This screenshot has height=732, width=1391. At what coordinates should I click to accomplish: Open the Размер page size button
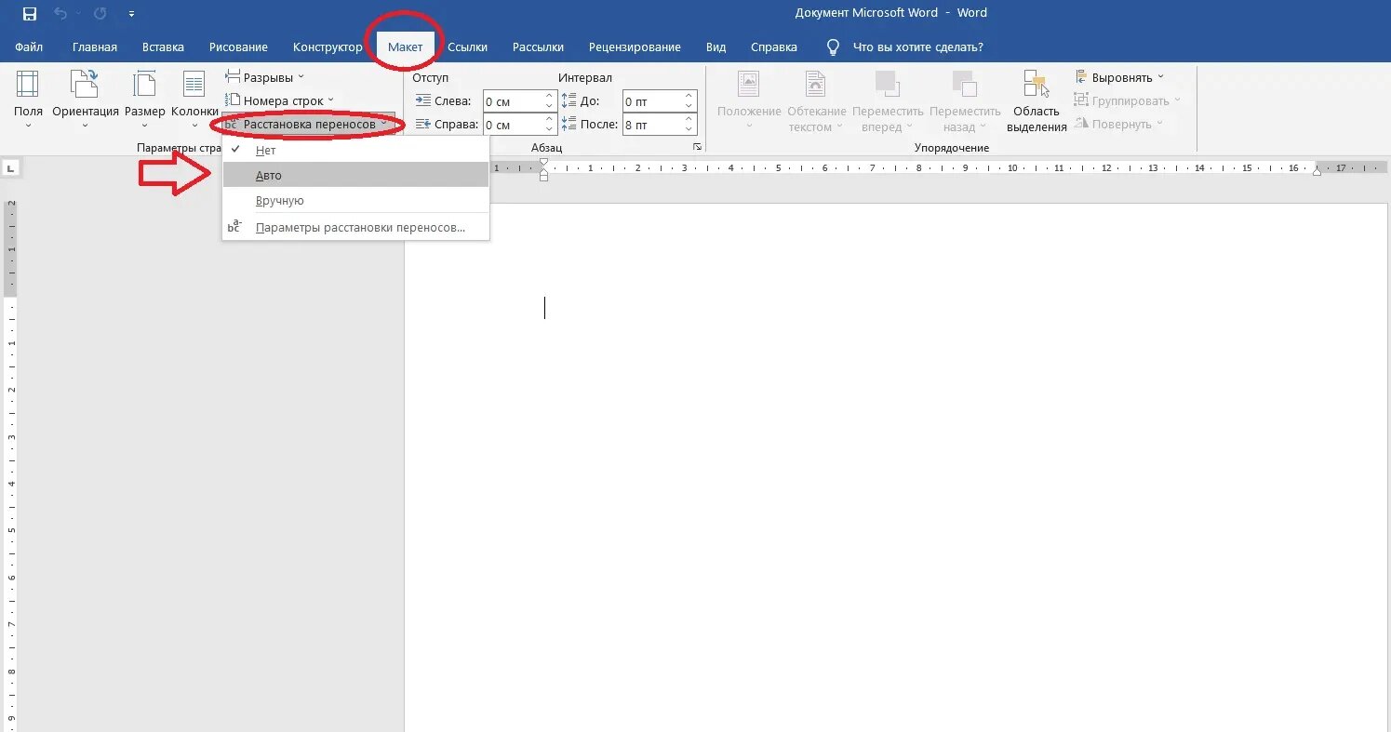(x=144, y=99)
